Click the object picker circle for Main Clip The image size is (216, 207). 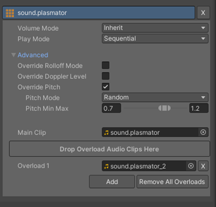203,132
